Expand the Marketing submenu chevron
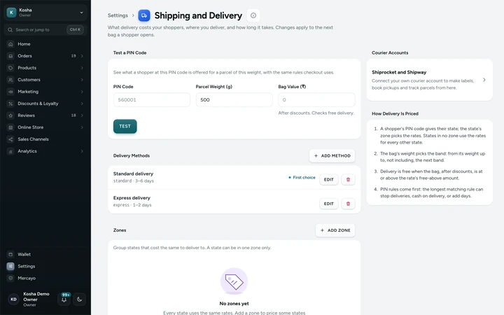 click(x=82, y=92)
